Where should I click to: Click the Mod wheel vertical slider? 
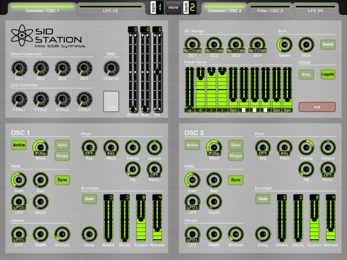[145, 72]
